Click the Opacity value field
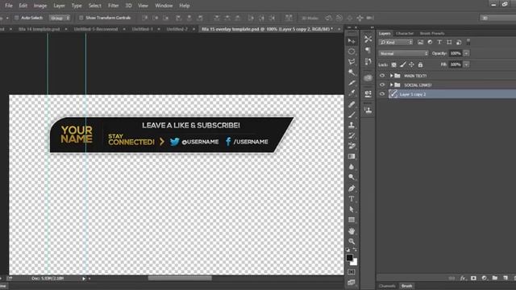 pos(456,53)
